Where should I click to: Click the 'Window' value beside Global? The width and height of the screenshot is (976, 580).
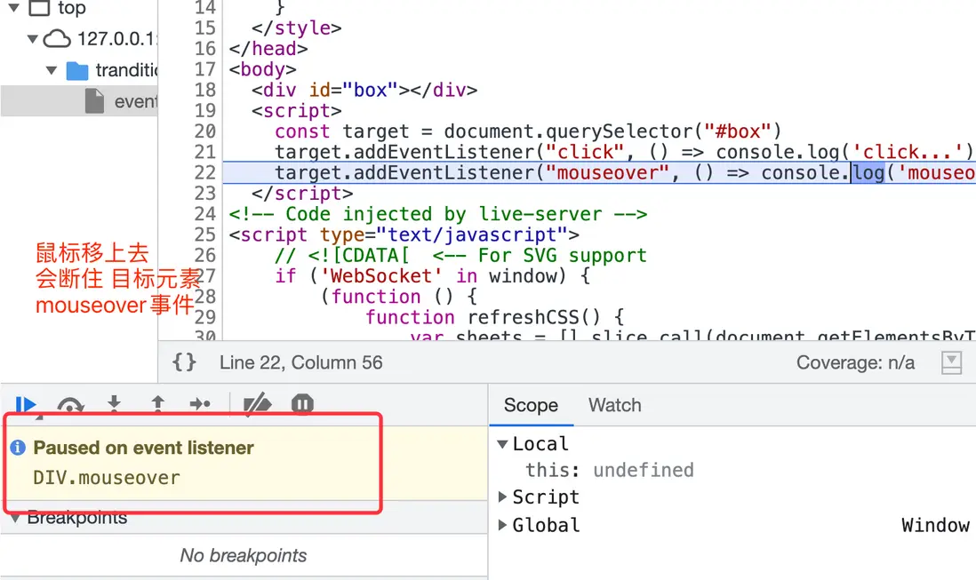pos(935,525)
